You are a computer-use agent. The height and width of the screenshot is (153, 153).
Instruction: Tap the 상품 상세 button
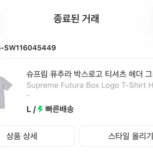pos(37,136)
